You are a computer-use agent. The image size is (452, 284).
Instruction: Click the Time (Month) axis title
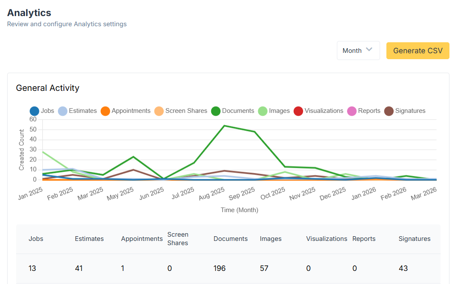tap(239, 210)
